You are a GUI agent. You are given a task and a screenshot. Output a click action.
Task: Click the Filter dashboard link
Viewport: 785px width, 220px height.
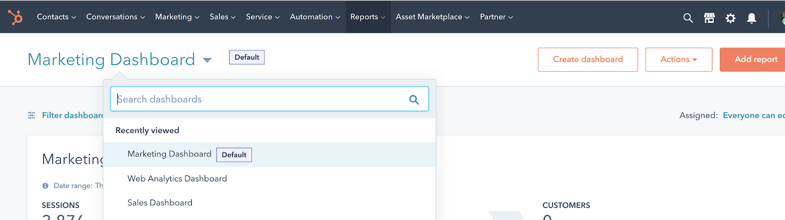click(73, 115)
